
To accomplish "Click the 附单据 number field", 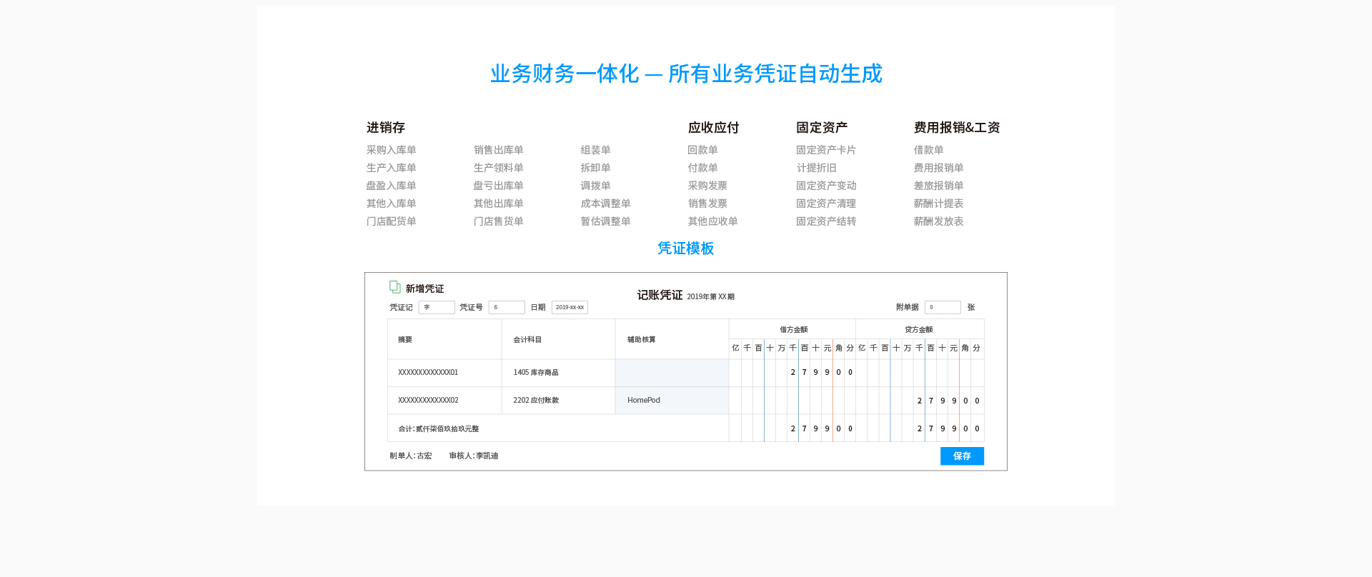I will pyautogui.click(x=943, y=307).
